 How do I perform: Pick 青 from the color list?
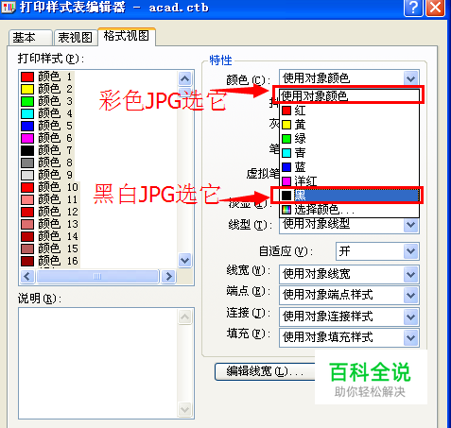coord(349,153)
